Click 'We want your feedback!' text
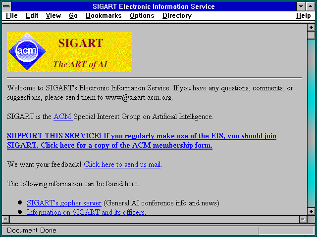 (x=44, y=164)
